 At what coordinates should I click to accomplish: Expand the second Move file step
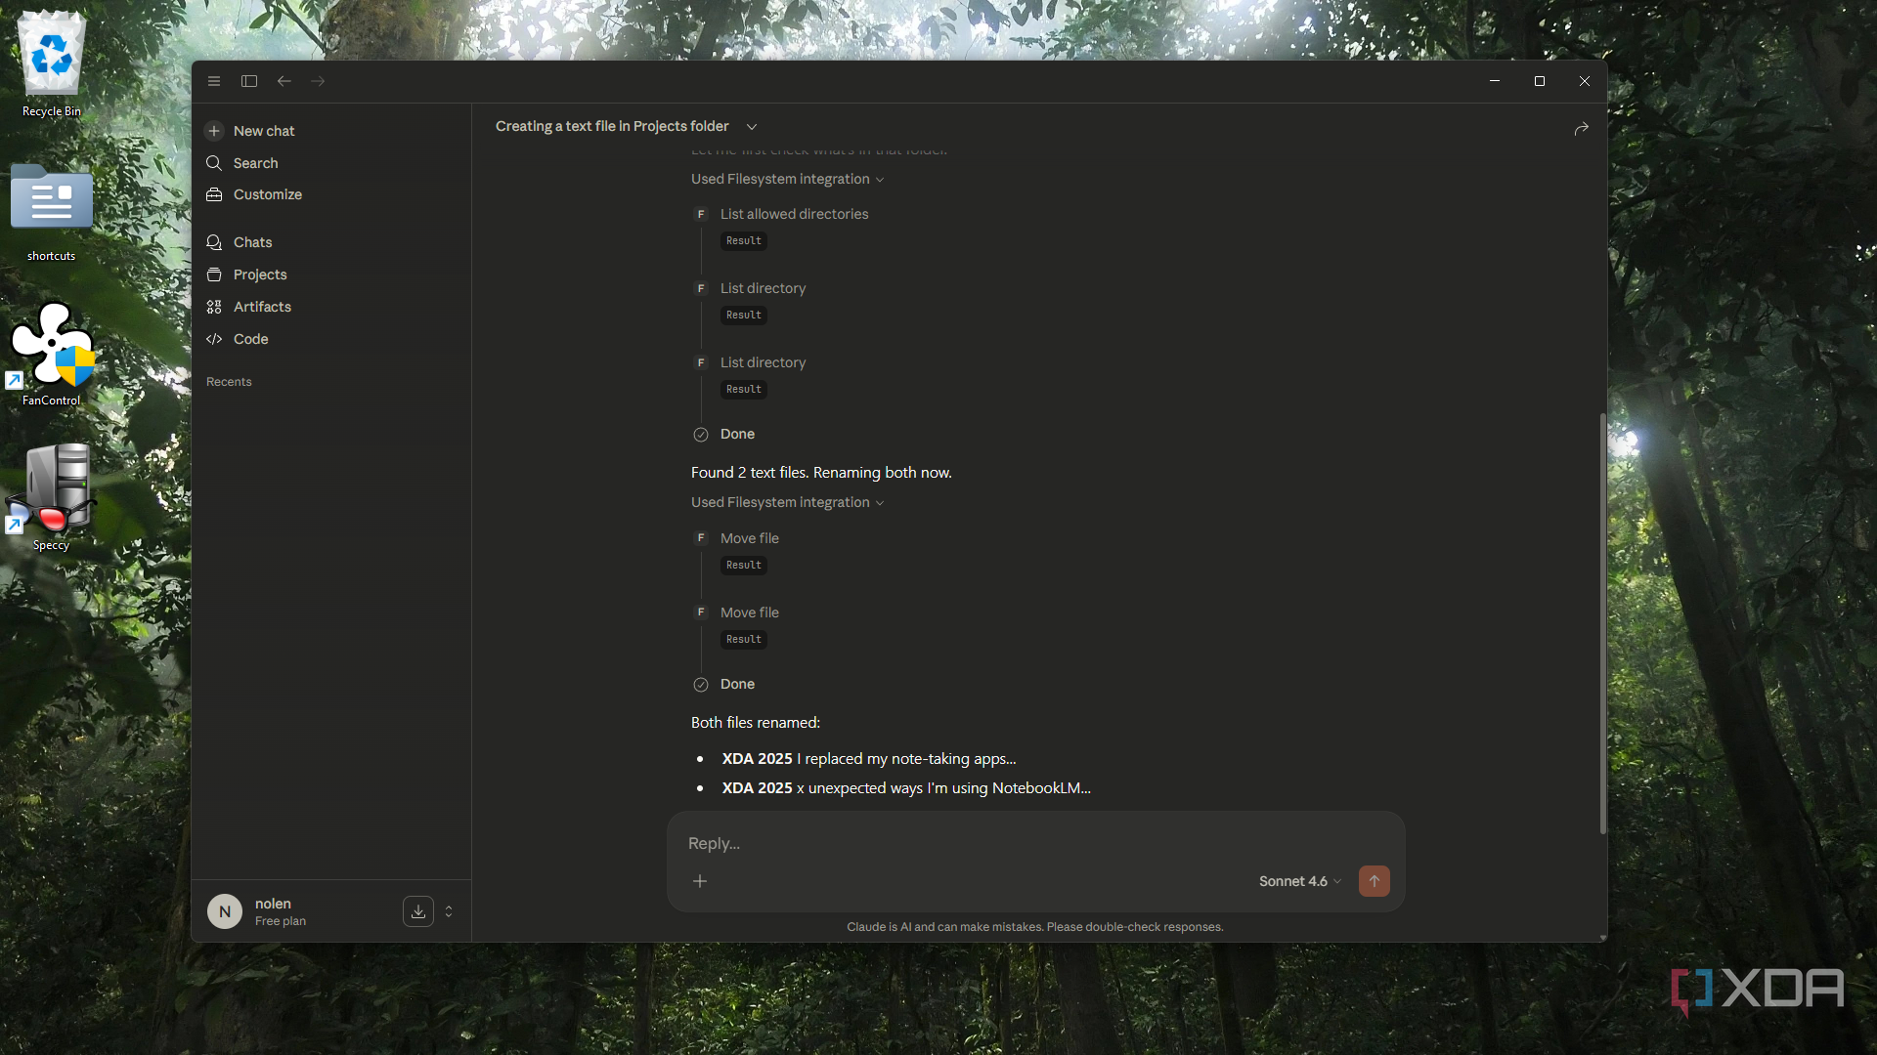coord(750,612)
